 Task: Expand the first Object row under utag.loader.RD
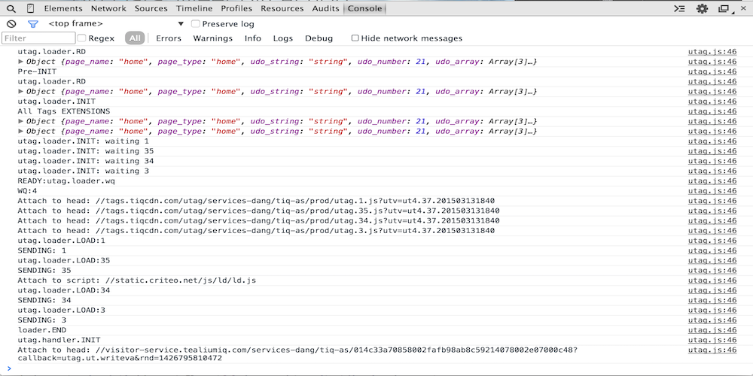tap(20, 62)
